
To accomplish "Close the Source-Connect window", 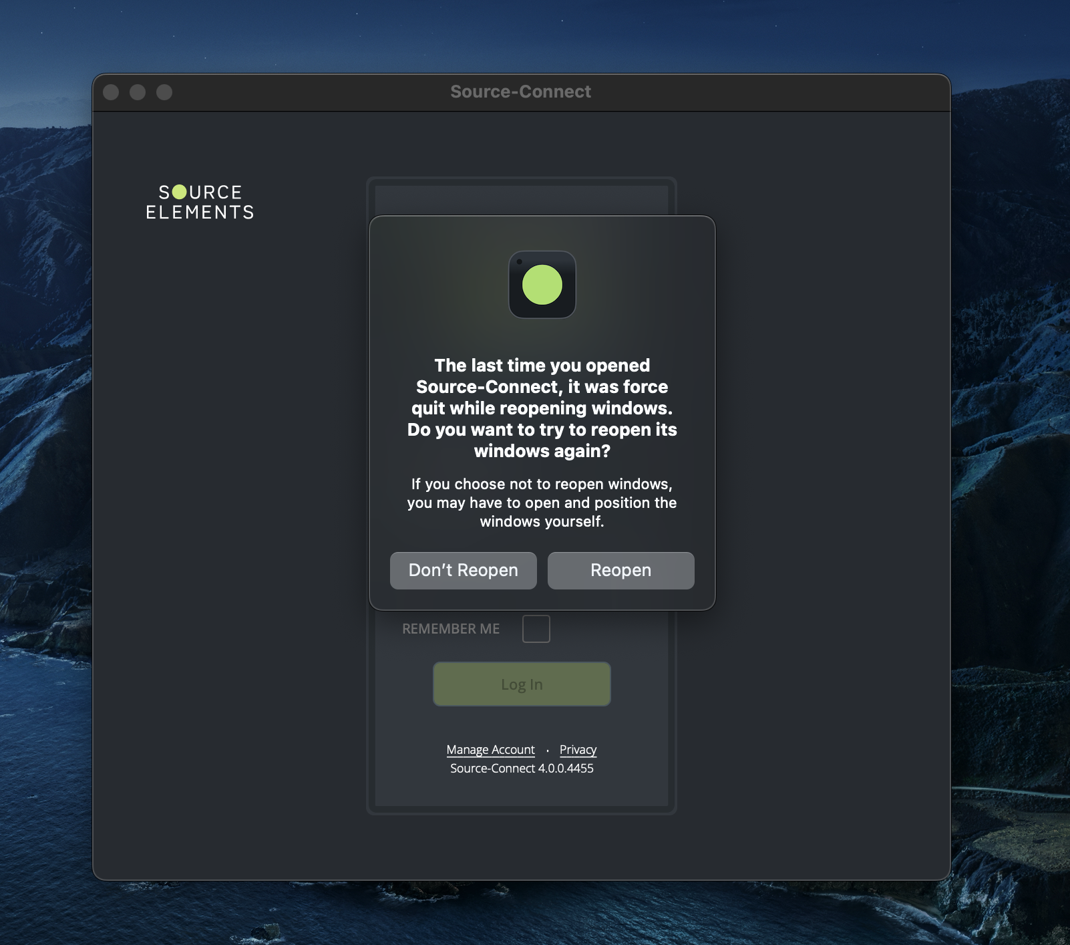I will click(x=111, y=92).
